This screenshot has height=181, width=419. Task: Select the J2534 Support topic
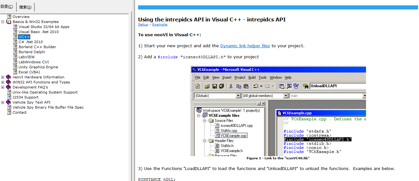(26, 97)
